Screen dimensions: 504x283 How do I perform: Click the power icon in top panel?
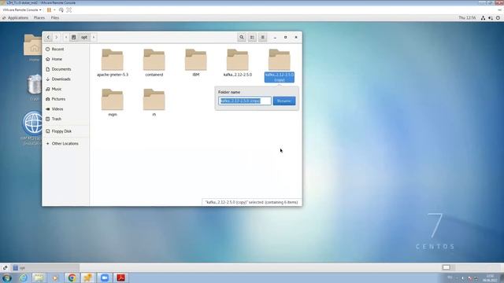tap(498, 18)
